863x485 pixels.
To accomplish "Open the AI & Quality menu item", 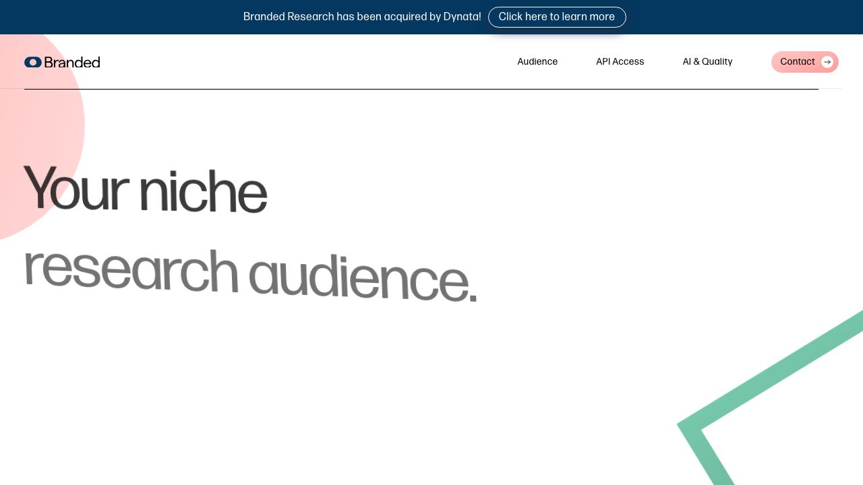I will pos(707,62).
